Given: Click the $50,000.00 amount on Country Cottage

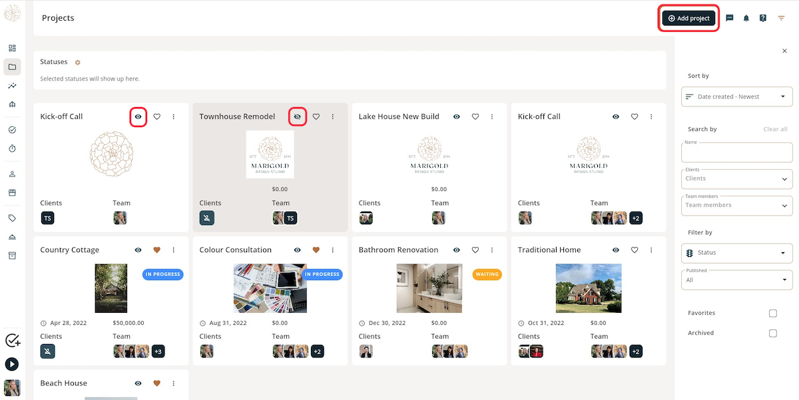Looking at the screenshot, I should coord(129,323).
